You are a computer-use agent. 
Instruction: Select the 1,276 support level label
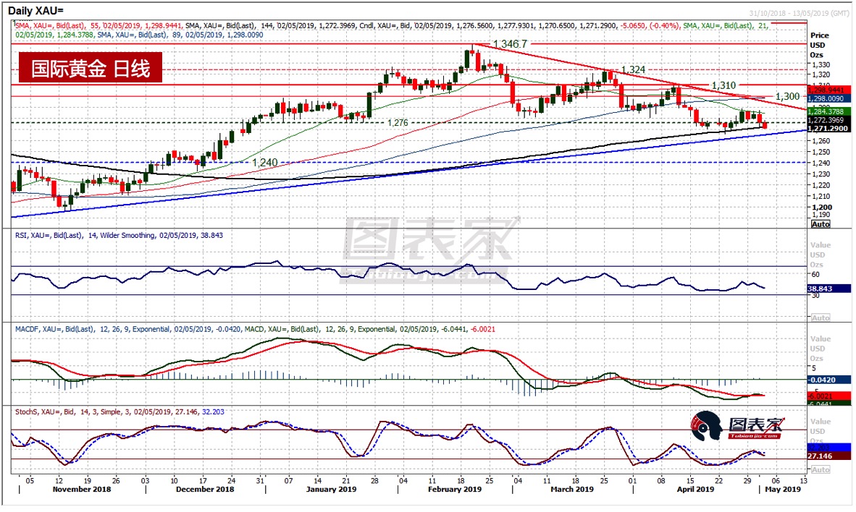398,122
